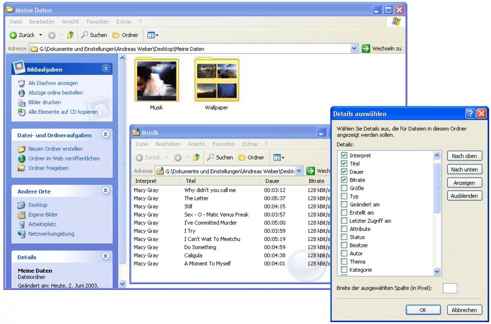Open Bearbeiten menu in Meine Daten window
491x324 pixels.
coord(42,22)
